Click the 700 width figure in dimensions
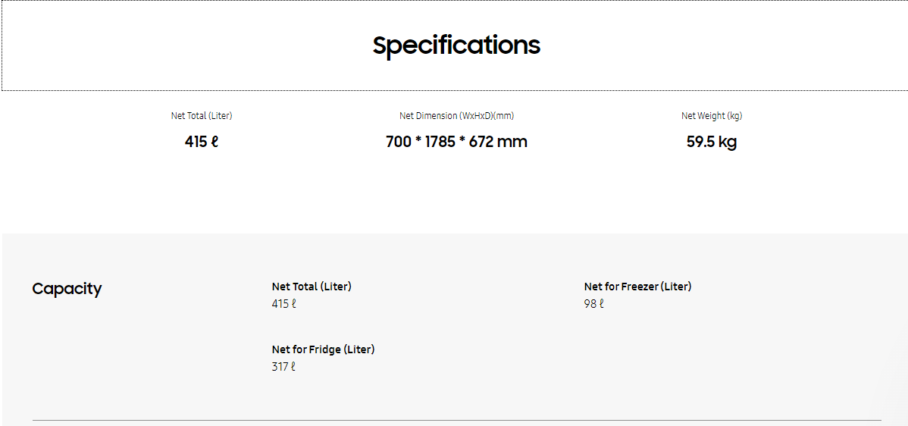908x426 pixels. pyautogui.click(x=398, y=142)
